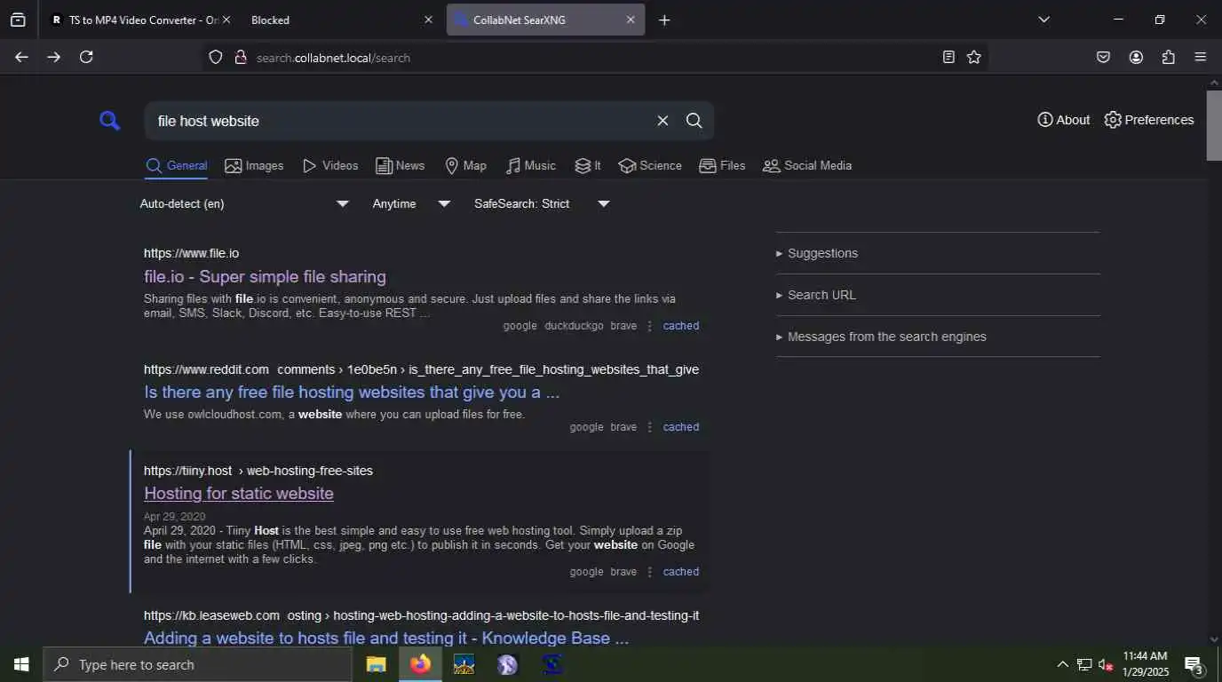Viewport: 1222px width, 682px height.
Task: Go forward in browser history
Action: (54, 57)
